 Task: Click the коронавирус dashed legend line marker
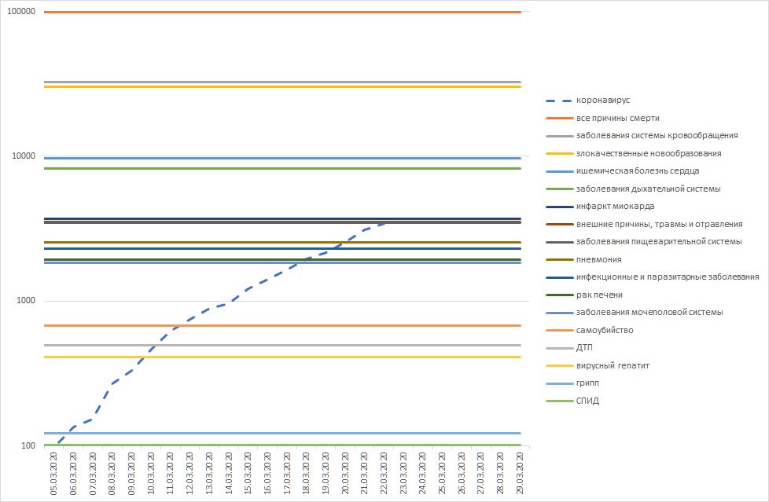click(557, 101)
